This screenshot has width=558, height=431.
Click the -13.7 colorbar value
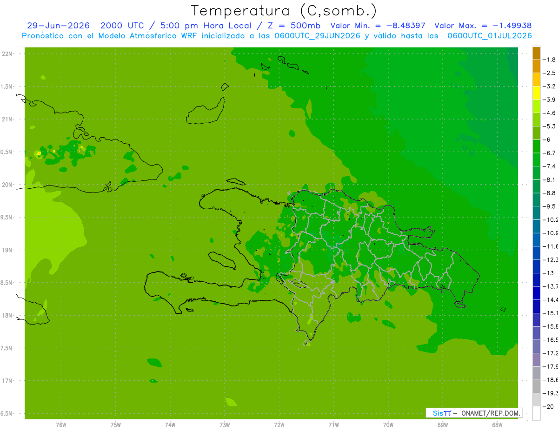coord(551,286)
